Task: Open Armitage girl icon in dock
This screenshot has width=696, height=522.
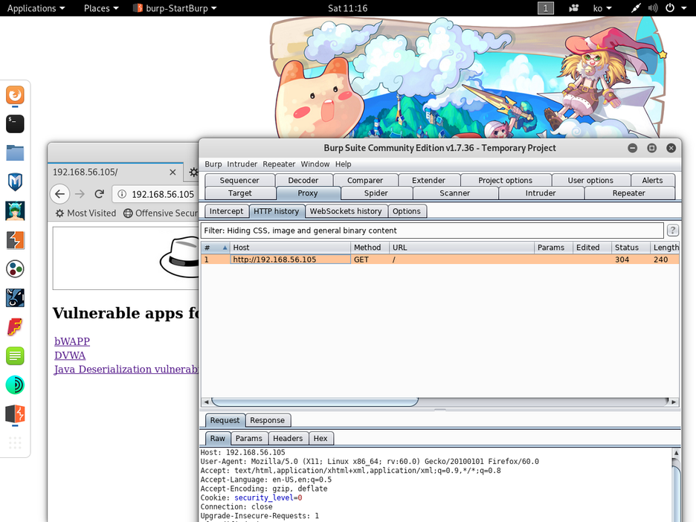Action: pyautogui.click(x=15, y=211)
